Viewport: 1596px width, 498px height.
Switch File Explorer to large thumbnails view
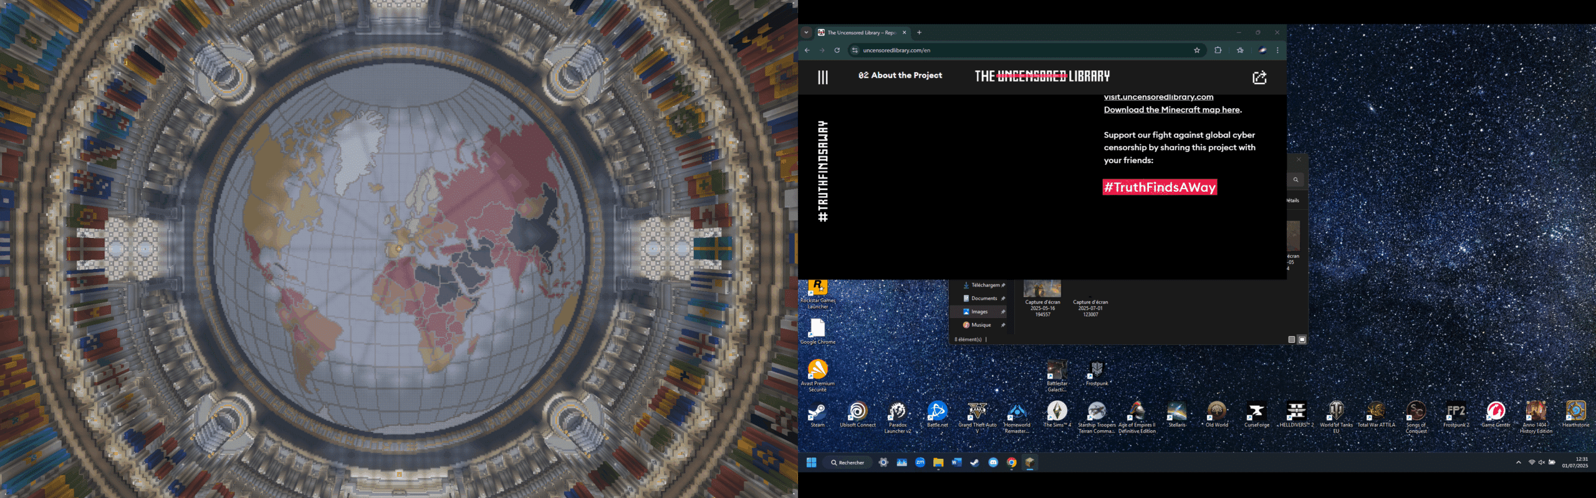tap(1302, 339)
